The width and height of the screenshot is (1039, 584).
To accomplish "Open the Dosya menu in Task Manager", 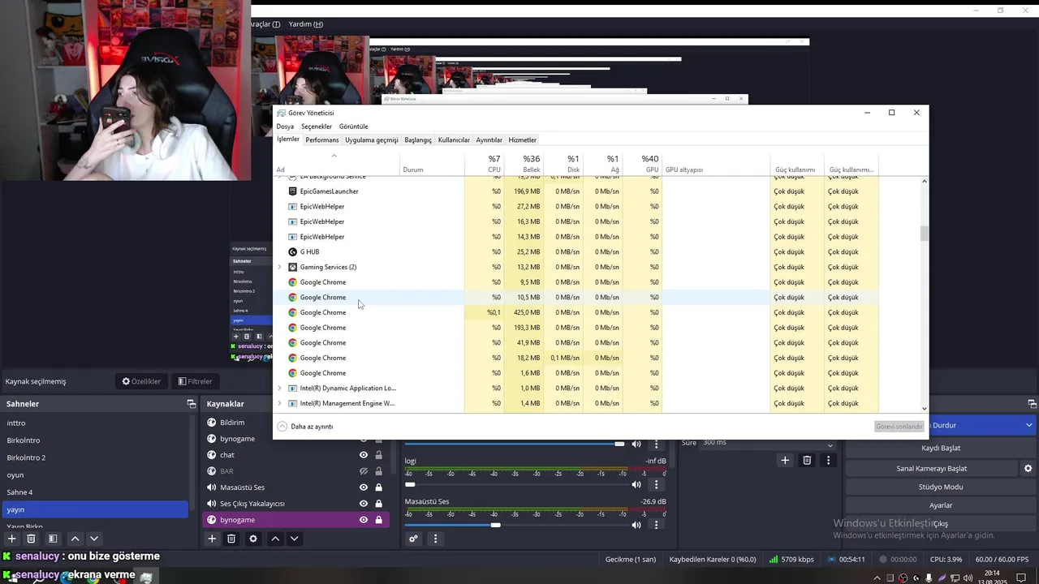I will click(x=285, y=127).
